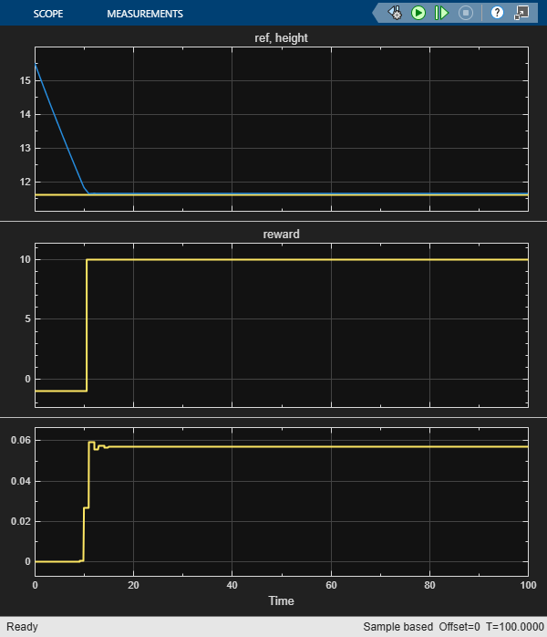Image resolution: width=547 pixels, height=637 pixels.
Task: Click the Offset=0 status indicator
Action: click(x=459, y=628)
